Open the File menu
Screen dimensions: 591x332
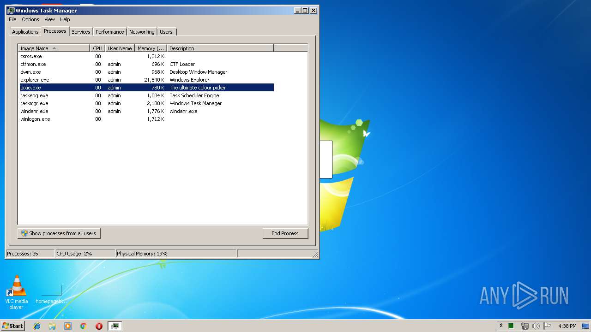(12, 19)
